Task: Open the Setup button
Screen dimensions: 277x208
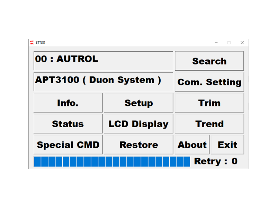Action: [139, 103]
